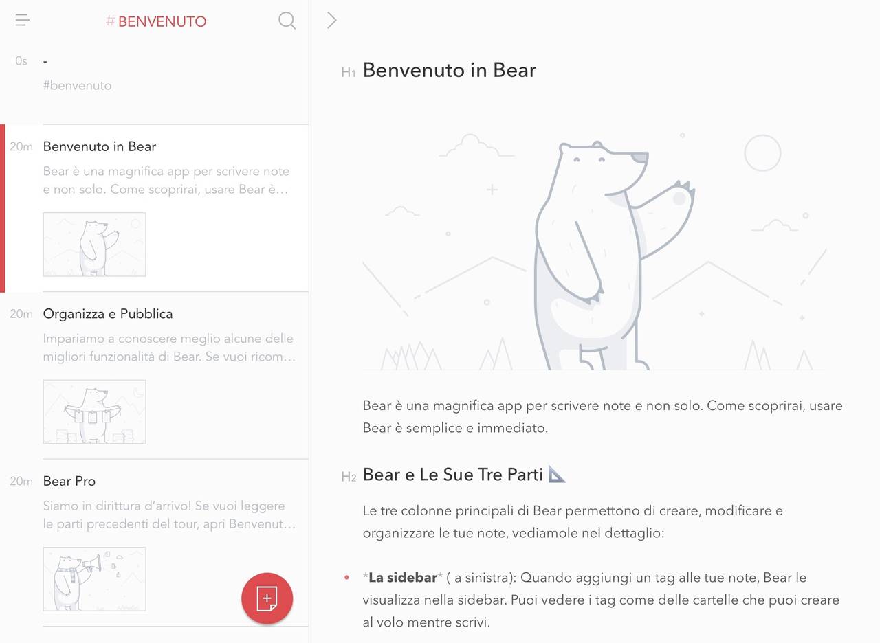Open the 'Bear Pro' note
The height and width of the screenshot is (643, 880).
click(x=69, y=481)
